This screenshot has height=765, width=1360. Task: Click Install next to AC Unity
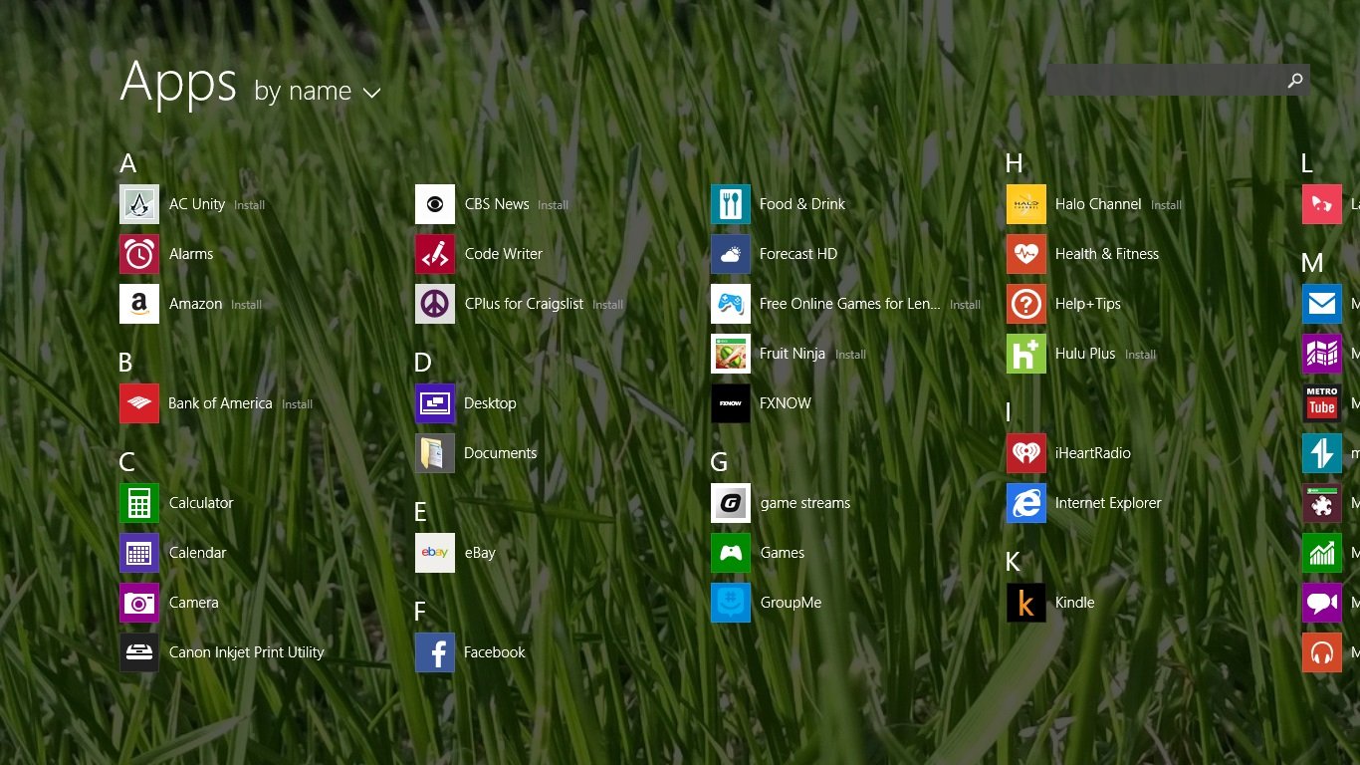point(250,205)
